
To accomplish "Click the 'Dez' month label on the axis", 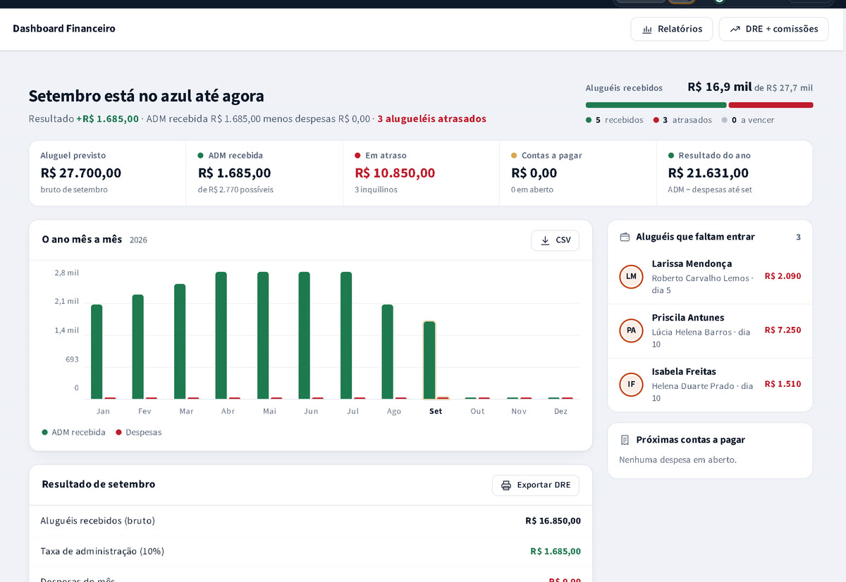I will pyautogui.click(x=560, y=411).
